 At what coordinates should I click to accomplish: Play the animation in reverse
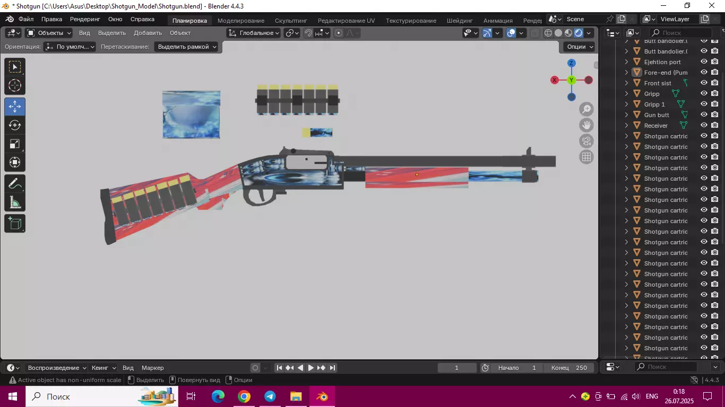(x=300, y=368)
